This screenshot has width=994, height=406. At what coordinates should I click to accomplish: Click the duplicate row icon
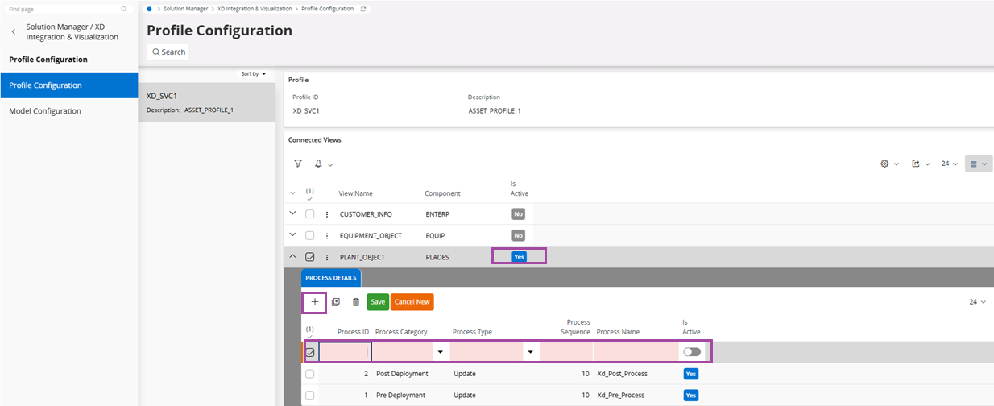pyautogui.click(x=336, y=302)
